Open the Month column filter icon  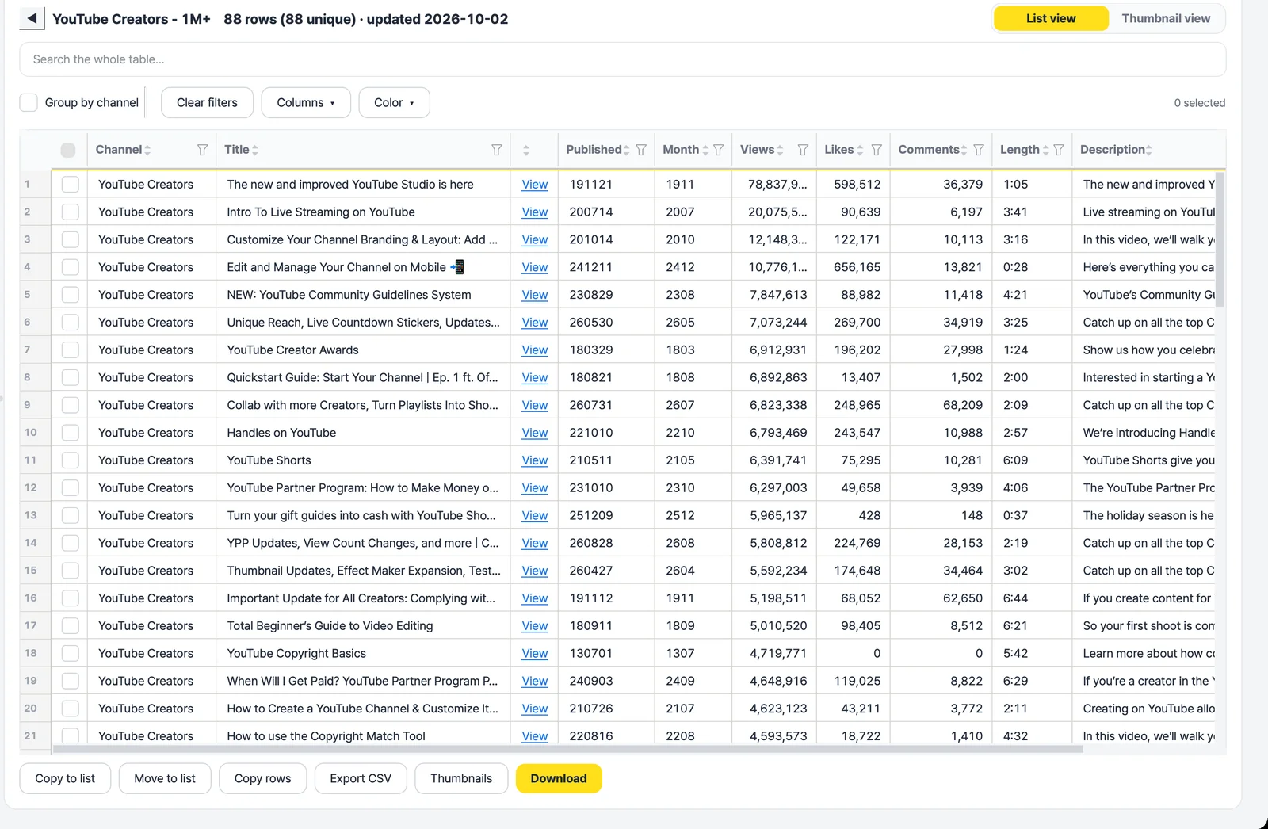pos(718,150)
